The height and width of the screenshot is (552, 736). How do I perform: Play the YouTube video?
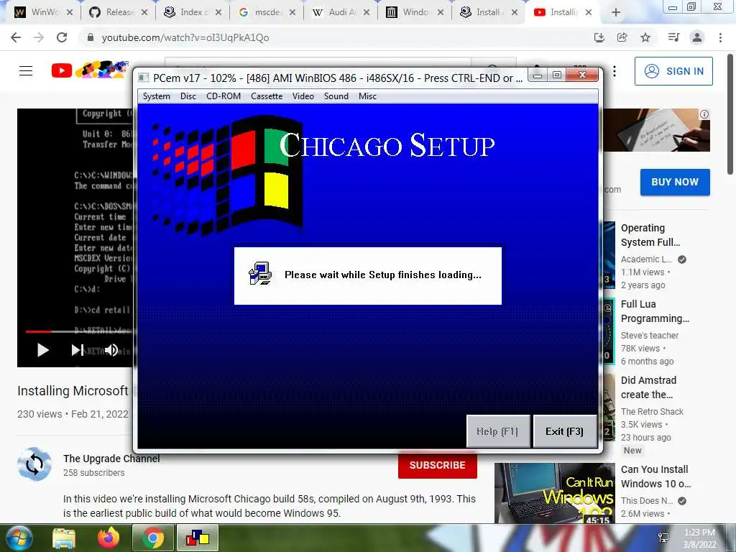[x=42, y=350]
